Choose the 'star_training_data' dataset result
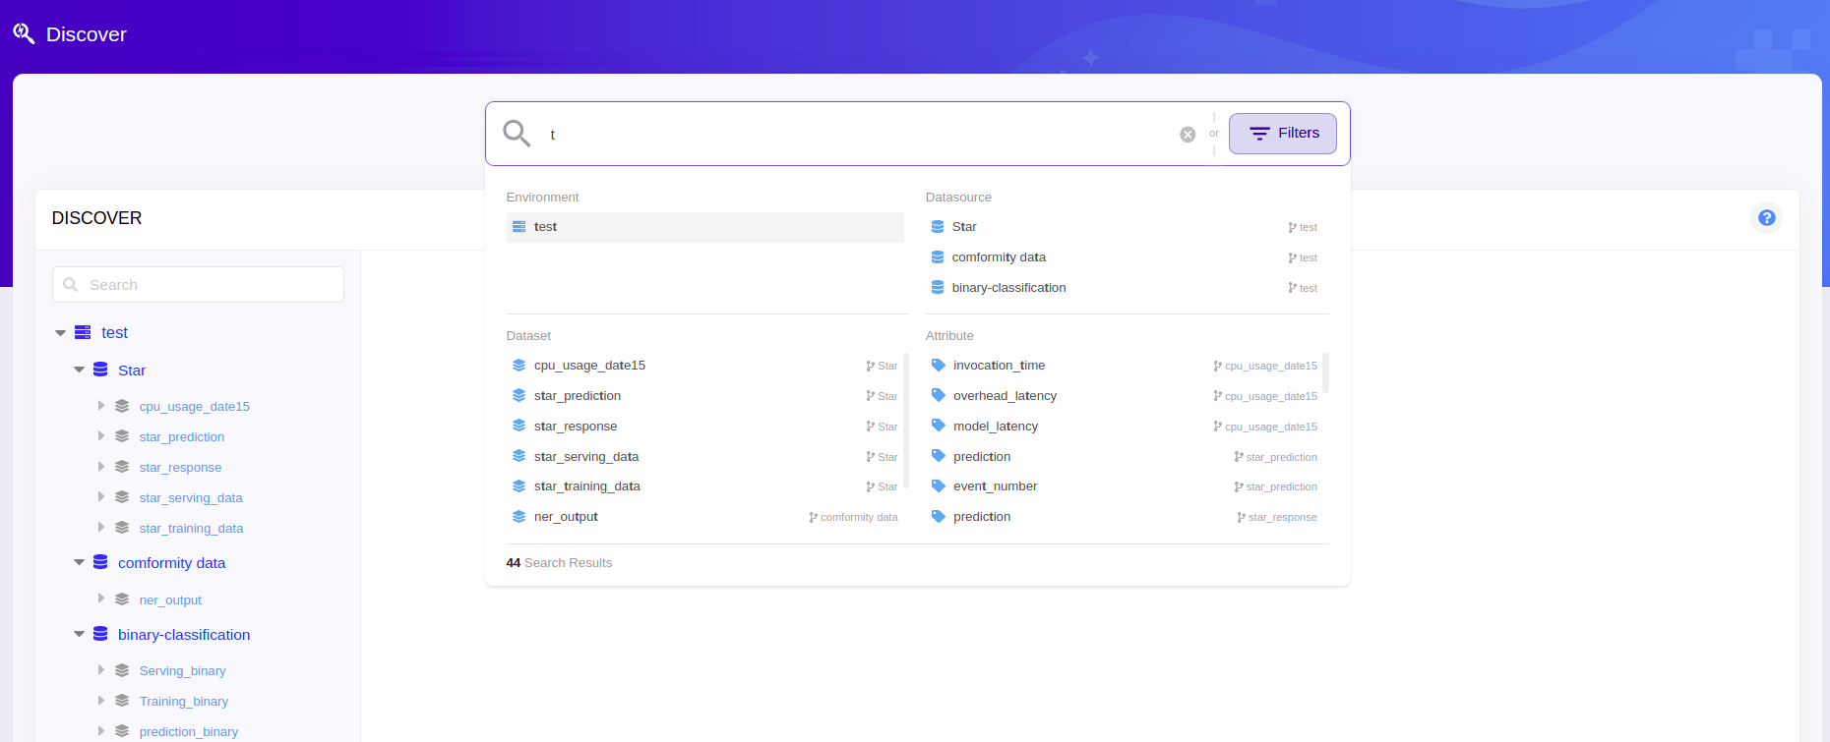 pos(704,486)
